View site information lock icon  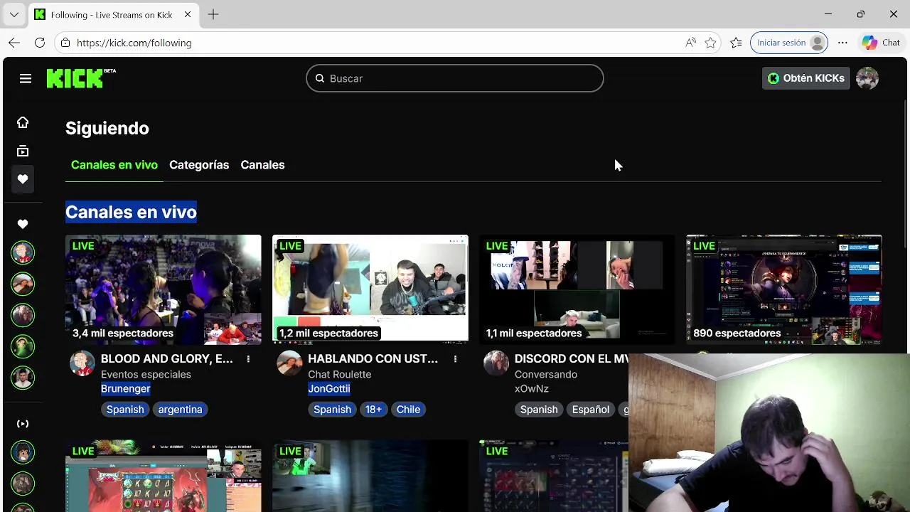pos(65,43)
